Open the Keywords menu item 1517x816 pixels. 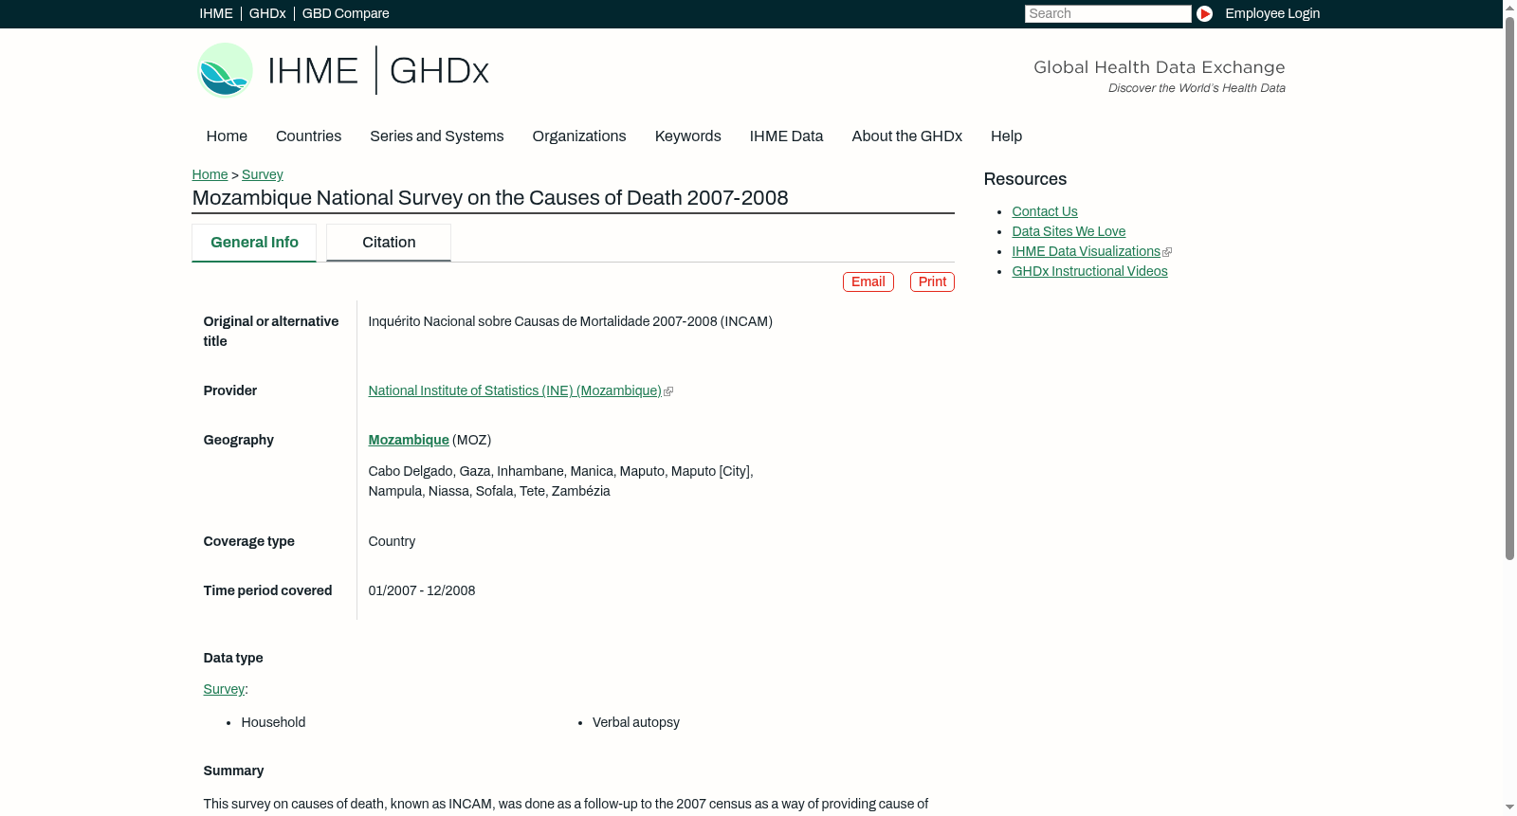point(687,136)
